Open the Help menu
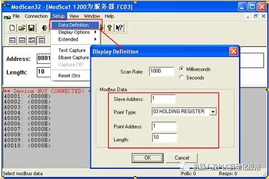The width and height of the screenshot is (269, 179). [x=109, y=16]
